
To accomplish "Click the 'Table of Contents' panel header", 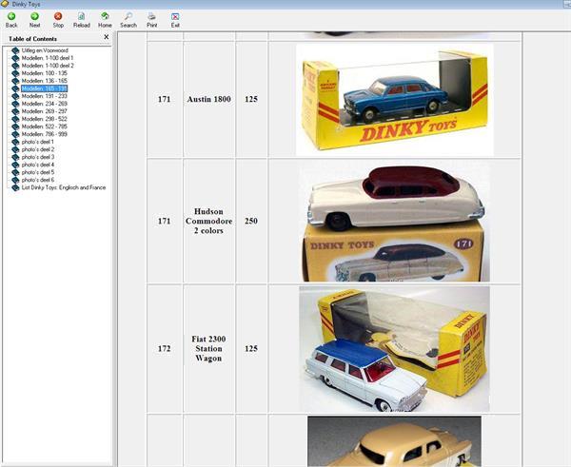I will coord(32,39).
